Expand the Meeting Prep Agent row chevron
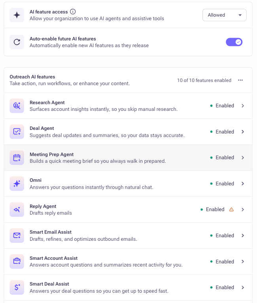This screenshot has width=257, height=303. coord(243,158)
